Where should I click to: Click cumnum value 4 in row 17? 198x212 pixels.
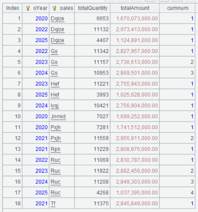tap(192, 193)
